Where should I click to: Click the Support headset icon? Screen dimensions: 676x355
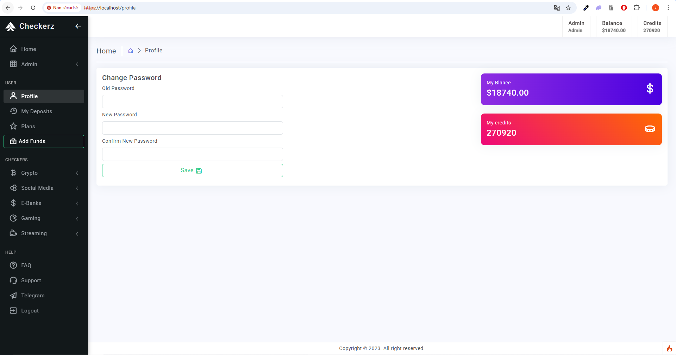13,280
